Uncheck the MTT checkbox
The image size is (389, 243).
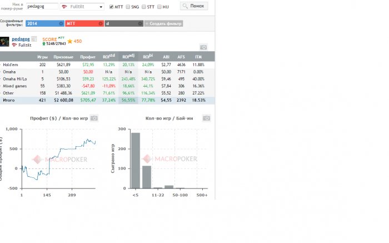(111, 7)
